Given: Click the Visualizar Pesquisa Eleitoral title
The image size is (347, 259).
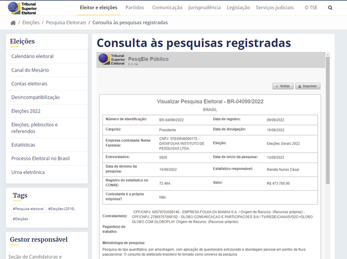Looking at the screenshot, I should tap(210, 101).
